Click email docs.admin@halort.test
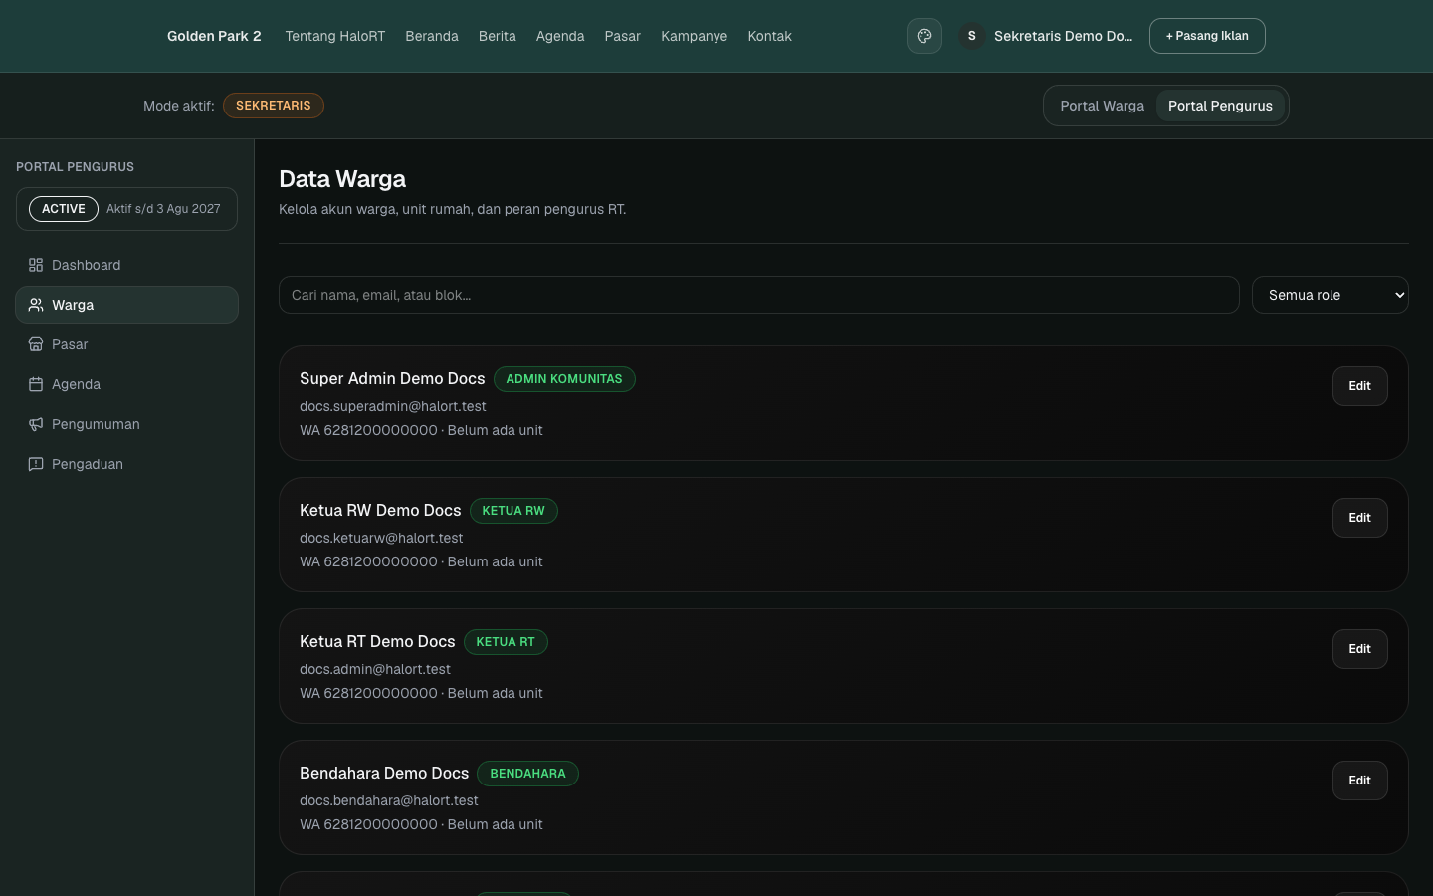 pos(375,669)
